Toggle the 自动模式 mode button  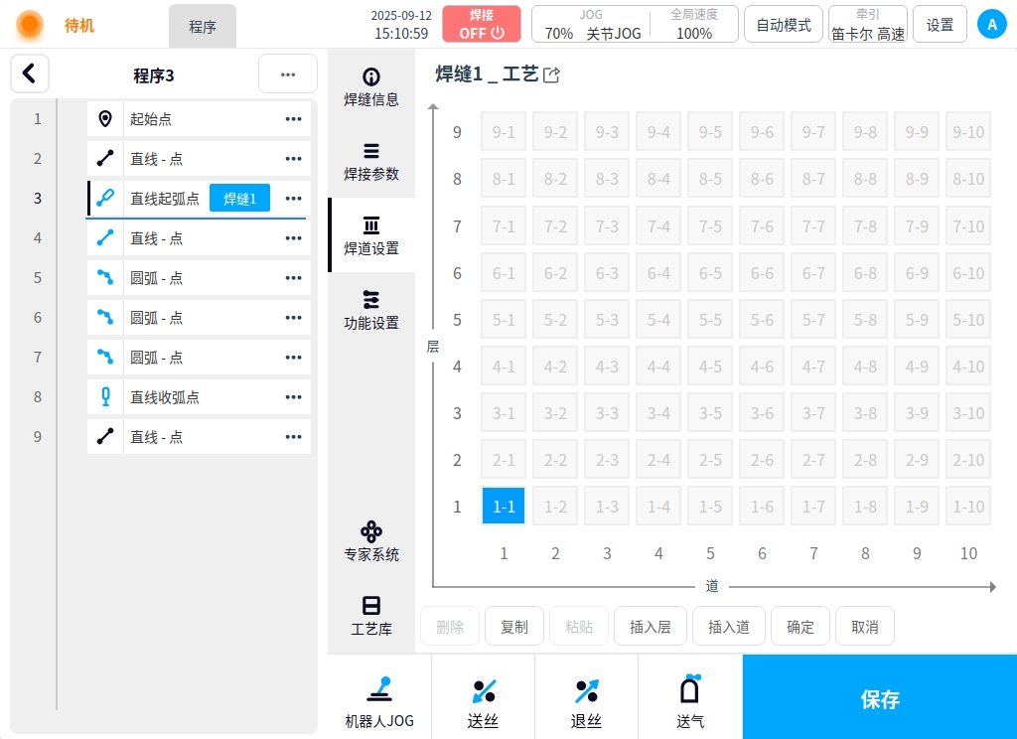(x=784, y=25)
